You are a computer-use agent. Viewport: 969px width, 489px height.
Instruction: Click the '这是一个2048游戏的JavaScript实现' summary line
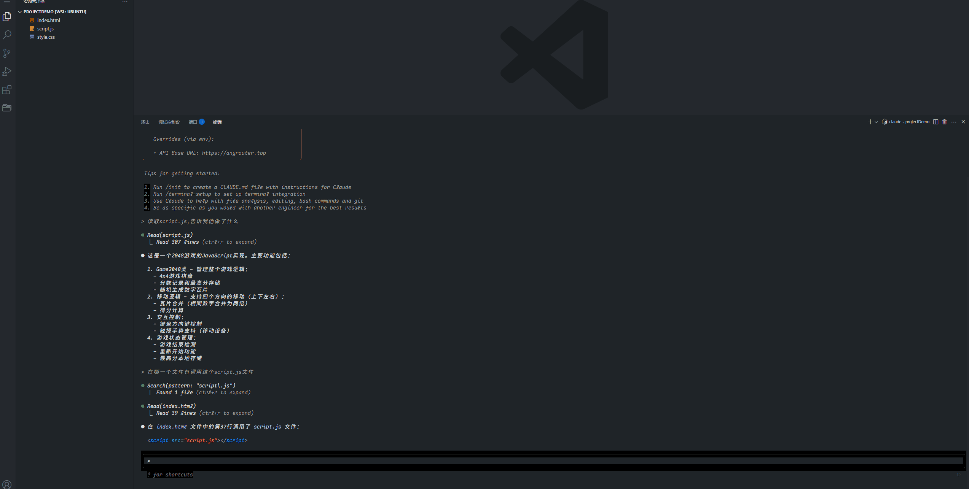(x=216, y=256)
